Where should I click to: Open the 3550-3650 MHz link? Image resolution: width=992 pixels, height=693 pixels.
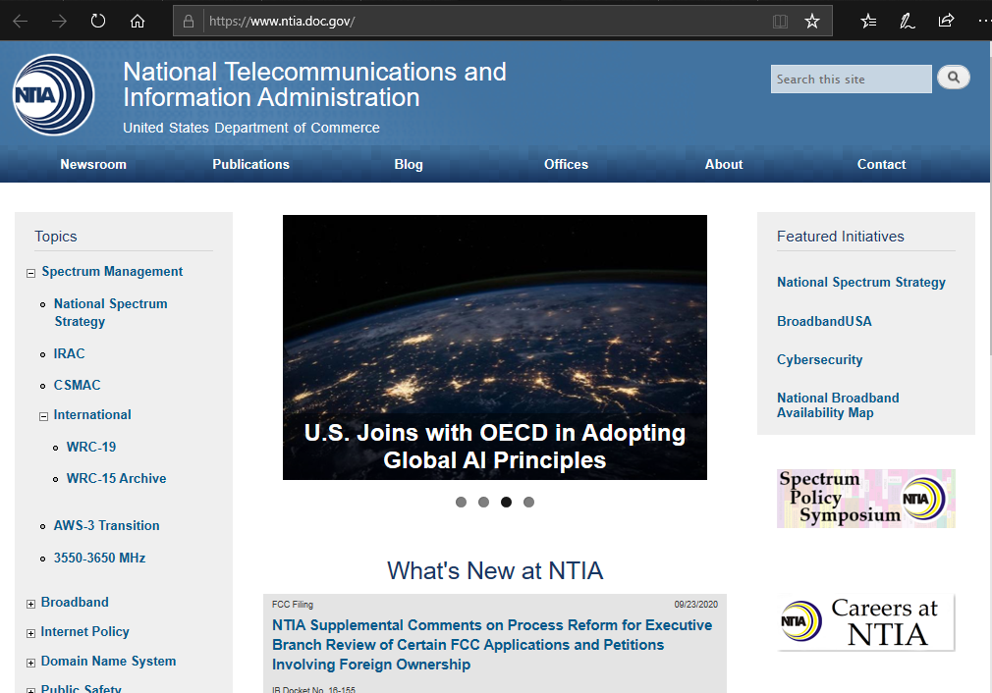[x=99, y=558]
